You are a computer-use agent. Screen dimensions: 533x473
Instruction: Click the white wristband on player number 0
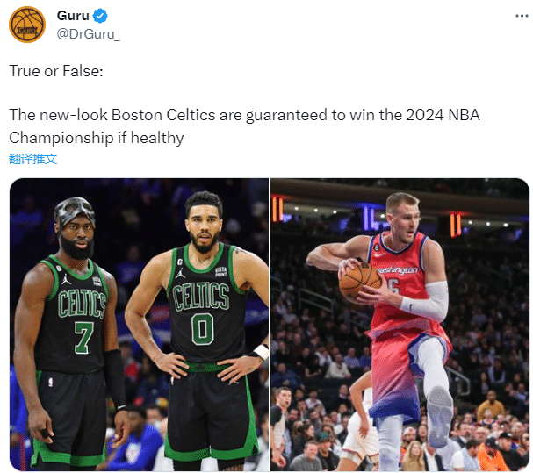pyautogui.click(x=261, y=352)
